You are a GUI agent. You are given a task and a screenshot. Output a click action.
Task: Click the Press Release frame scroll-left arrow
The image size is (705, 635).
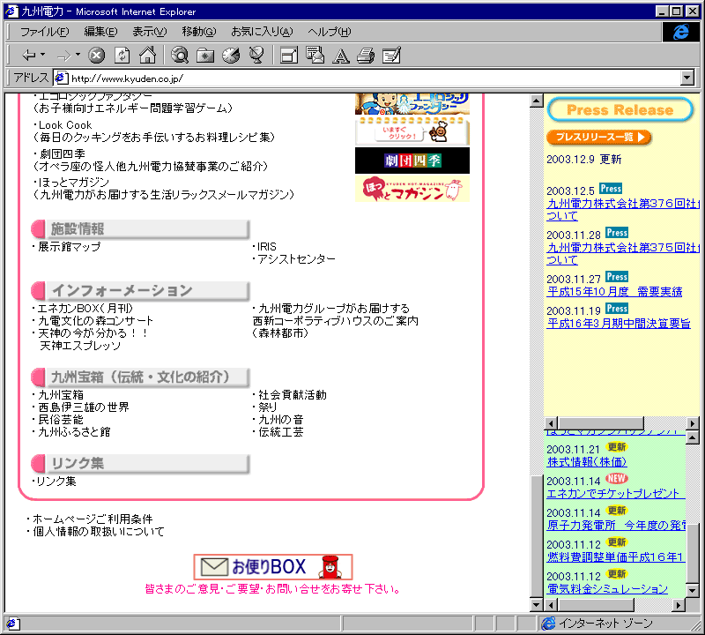(x=552, y=423)
